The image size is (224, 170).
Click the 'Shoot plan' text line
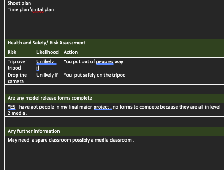(x=19, y=3)
